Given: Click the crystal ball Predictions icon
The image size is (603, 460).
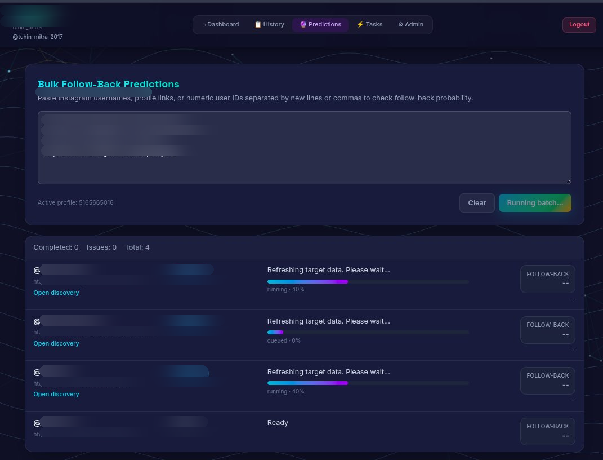Looking at the screenshot, I should pyautogui.click(x=303, y=25).
